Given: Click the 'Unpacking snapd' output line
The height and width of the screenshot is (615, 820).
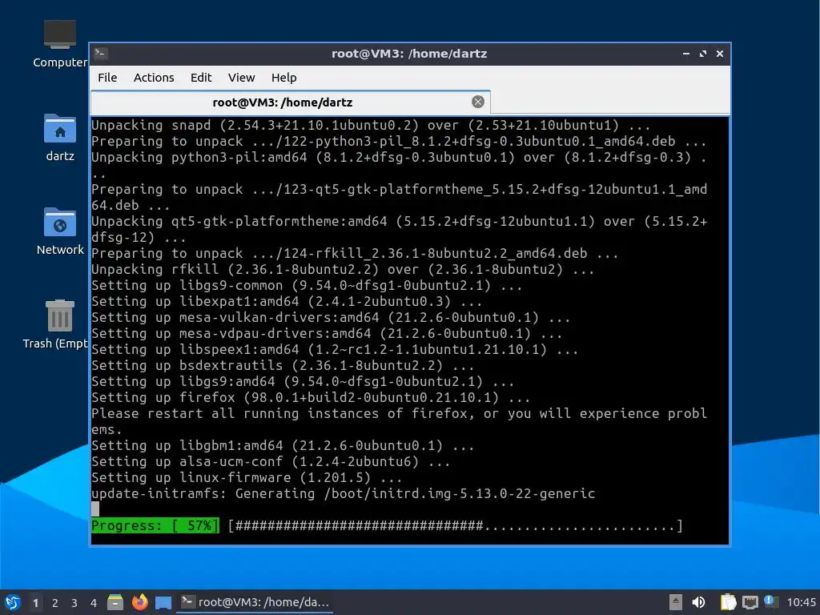Looking at the screenshot, I should pyautogui.click(x=371, y=125).
